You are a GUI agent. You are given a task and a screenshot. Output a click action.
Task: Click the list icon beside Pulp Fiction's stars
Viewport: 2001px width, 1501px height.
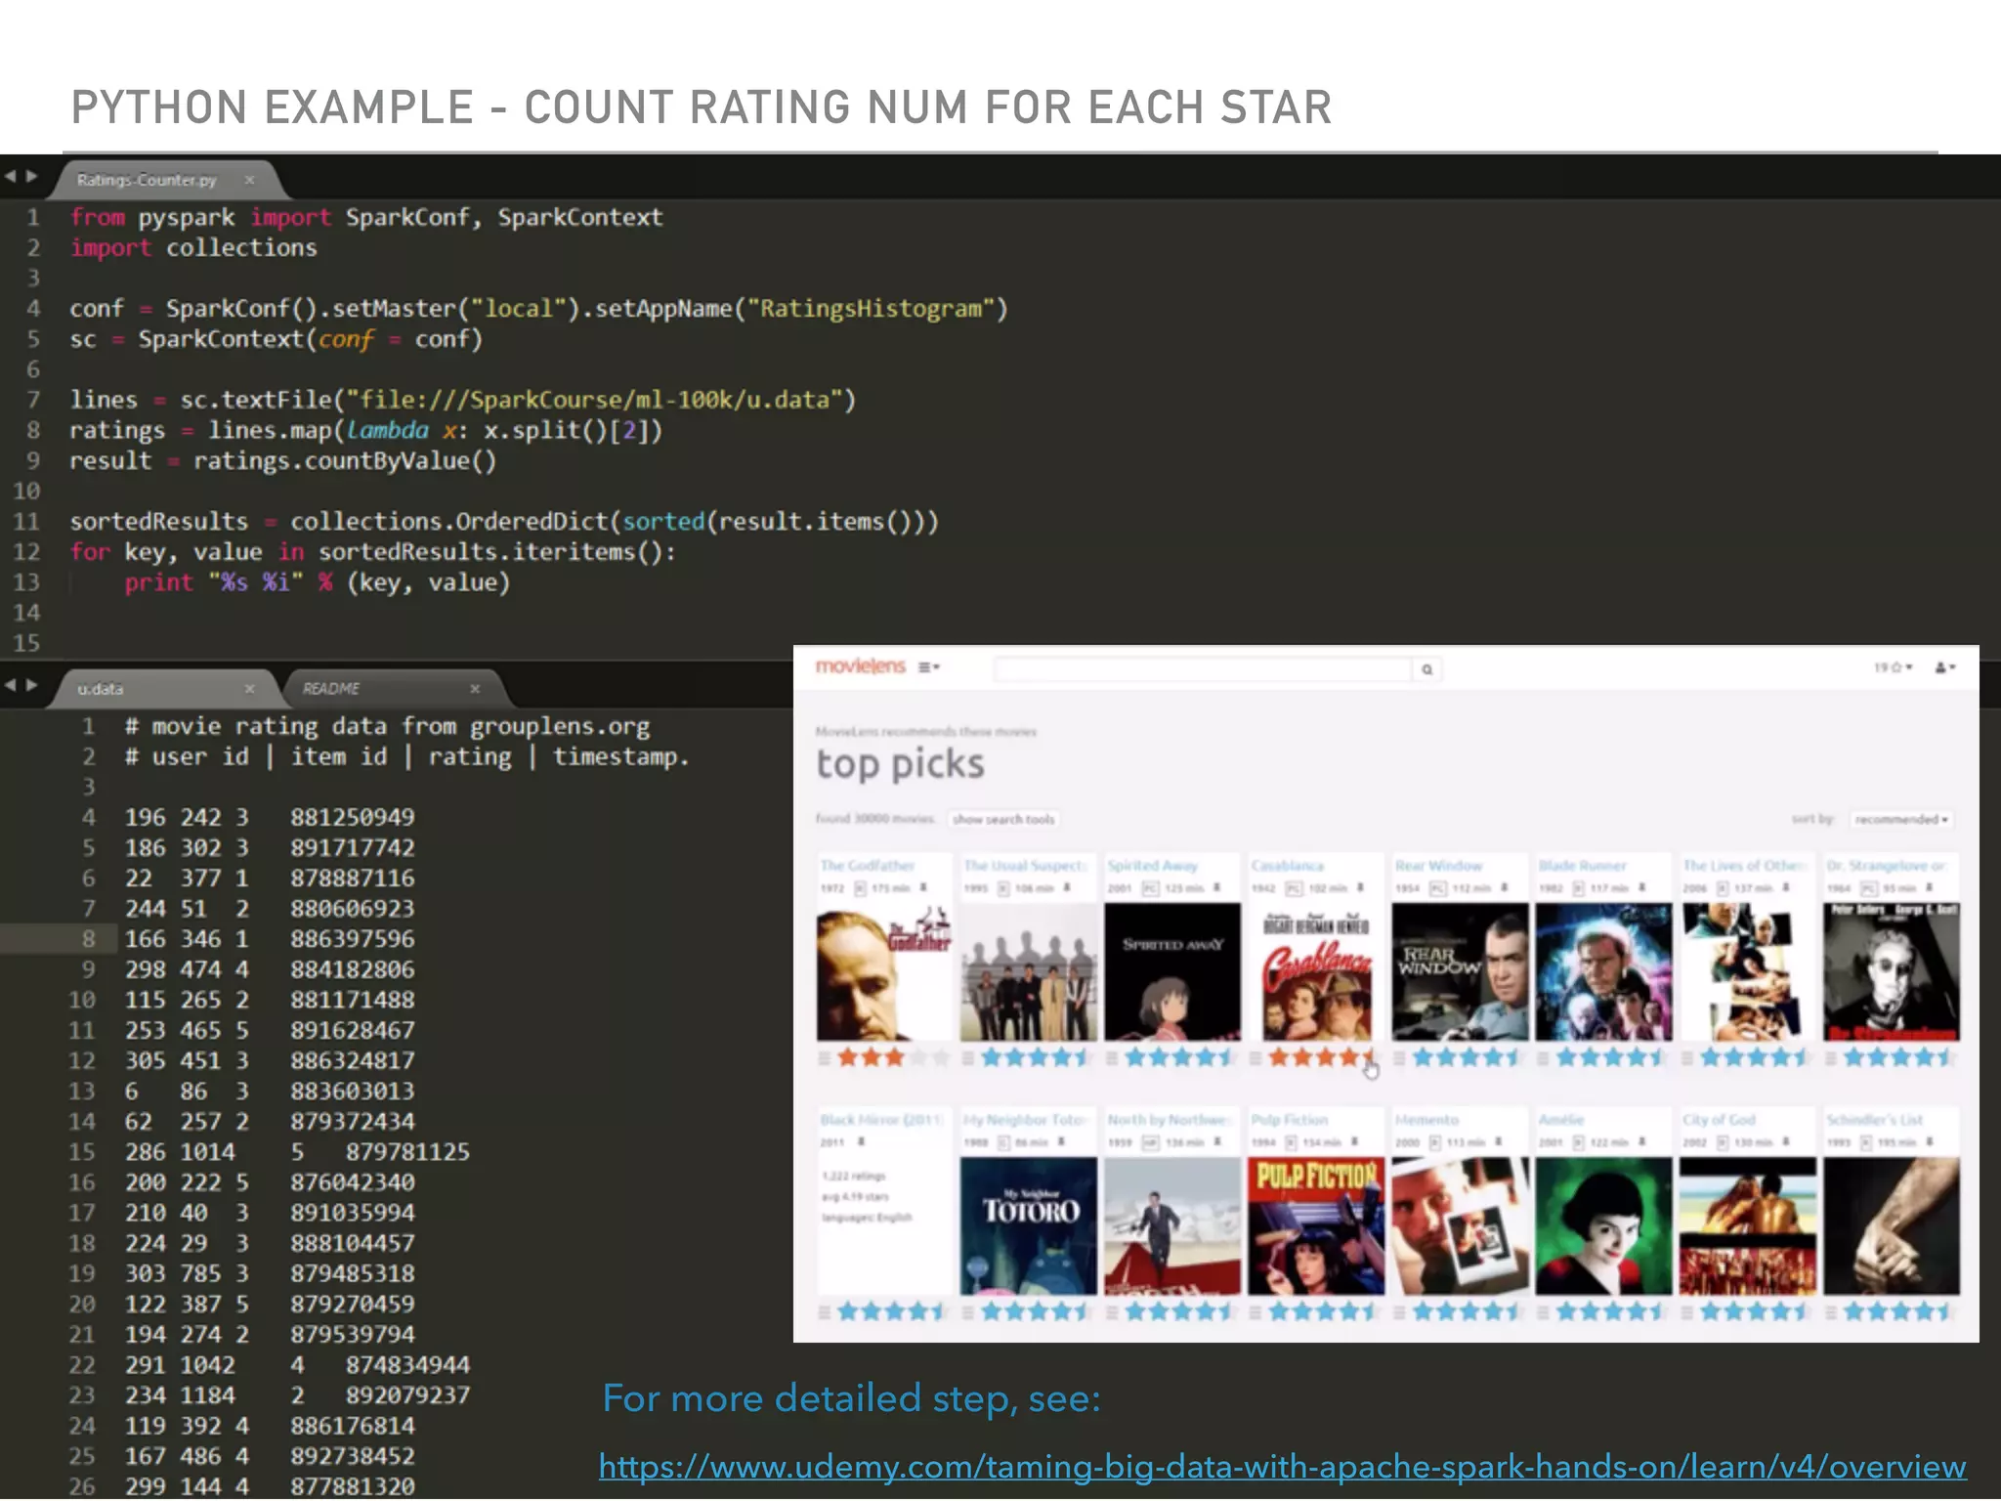[x=1256, y=1312]
